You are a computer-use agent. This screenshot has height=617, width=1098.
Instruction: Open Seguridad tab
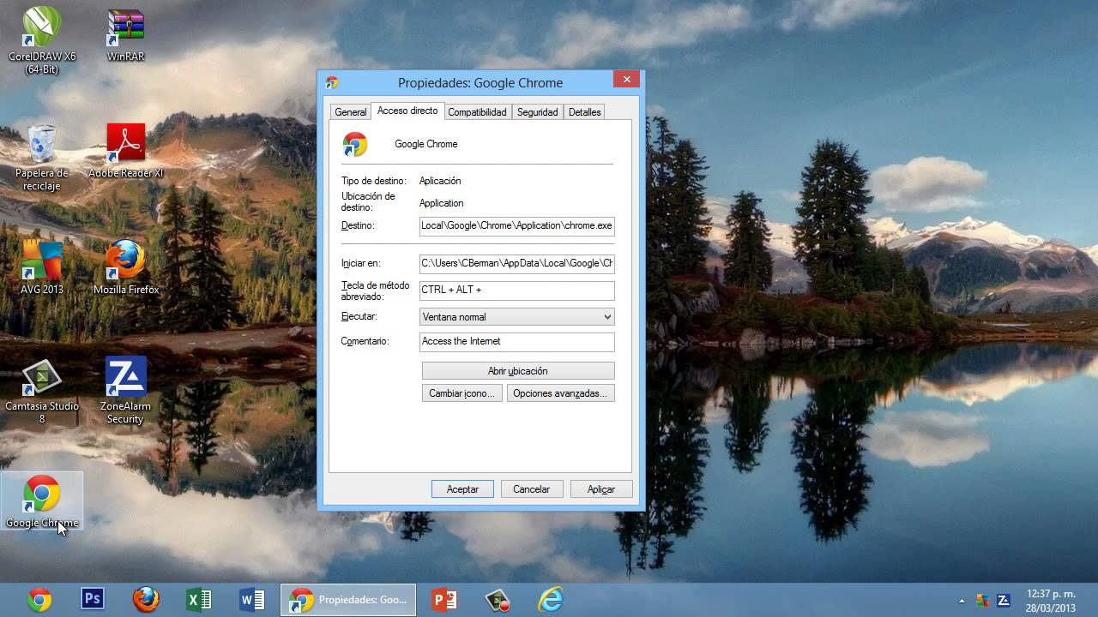click(x=537, y=112)
